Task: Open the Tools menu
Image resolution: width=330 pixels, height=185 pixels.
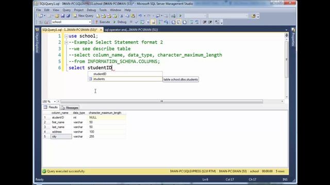Action: 103,10
